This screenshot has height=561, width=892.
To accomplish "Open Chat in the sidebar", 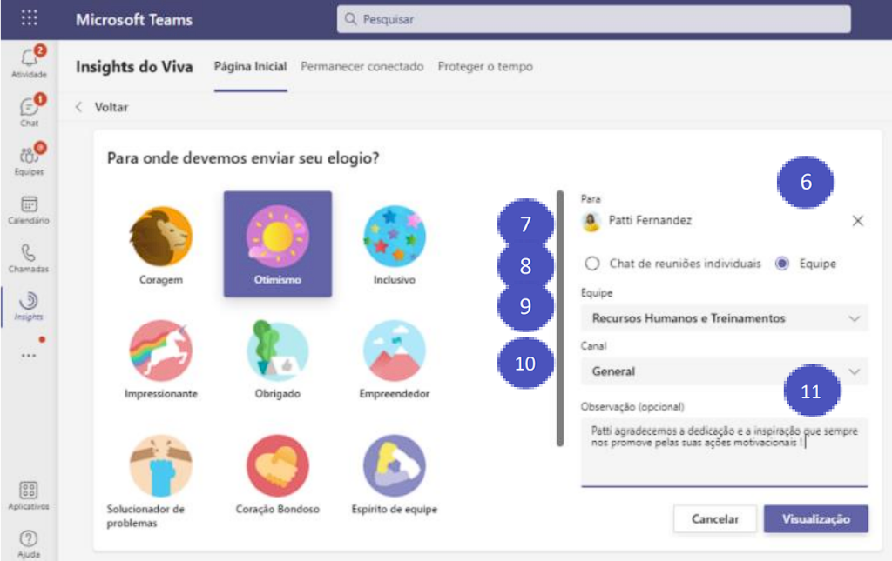I will (29, 110).
